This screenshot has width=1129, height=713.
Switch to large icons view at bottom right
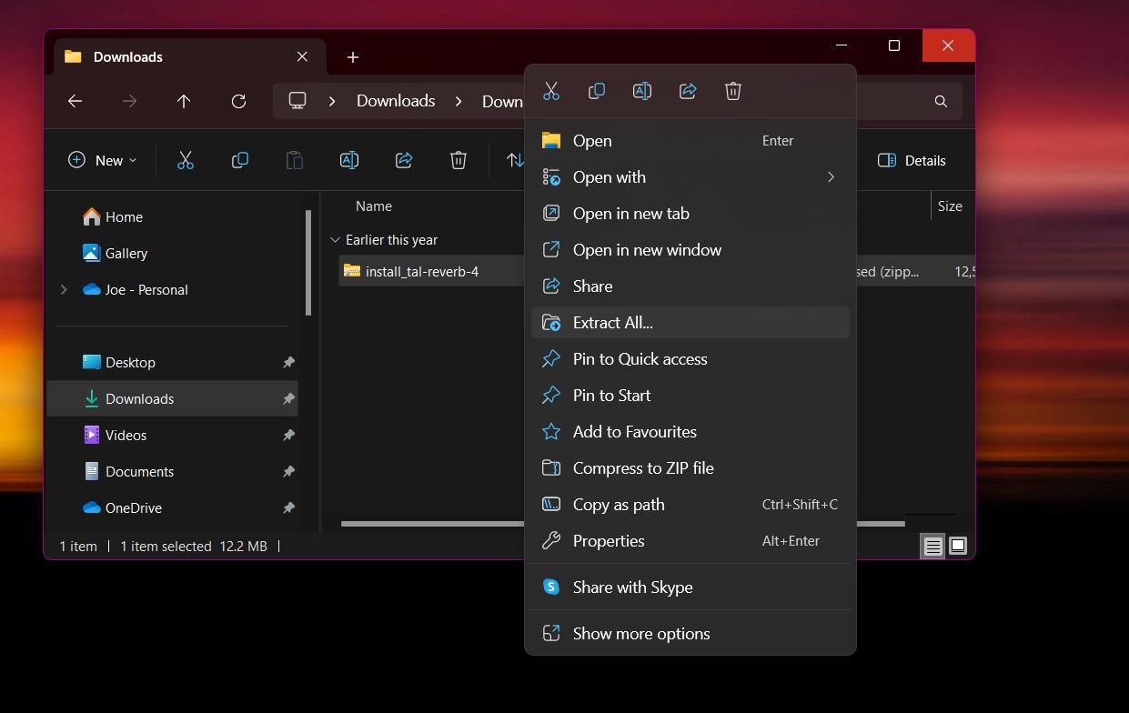coord(957,546)
